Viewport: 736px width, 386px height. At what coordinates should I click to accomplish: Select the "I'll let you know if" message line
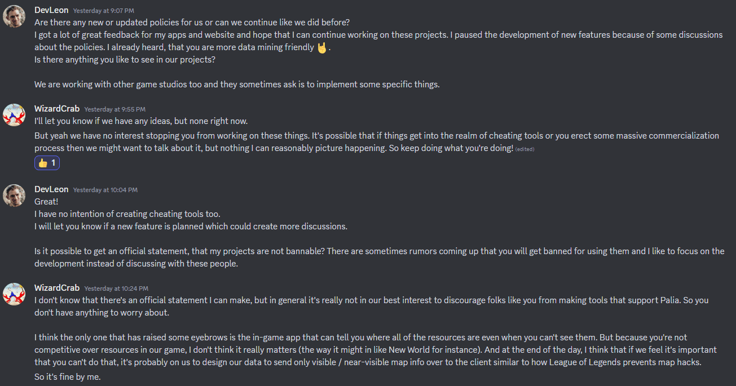point(141,121)
